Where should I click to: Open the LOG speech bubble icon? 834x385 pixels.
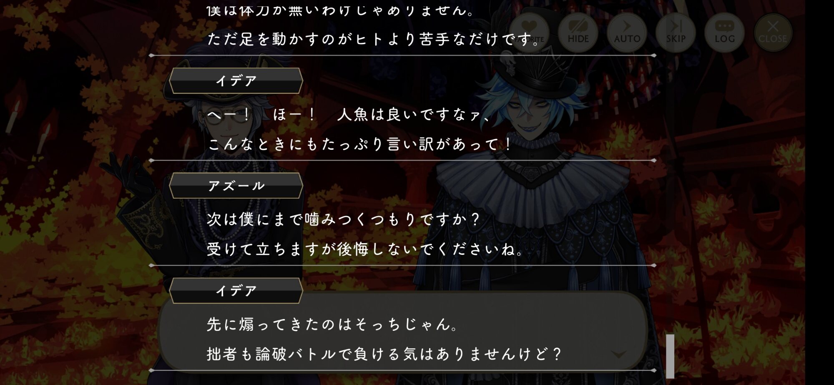pos(724,32)
